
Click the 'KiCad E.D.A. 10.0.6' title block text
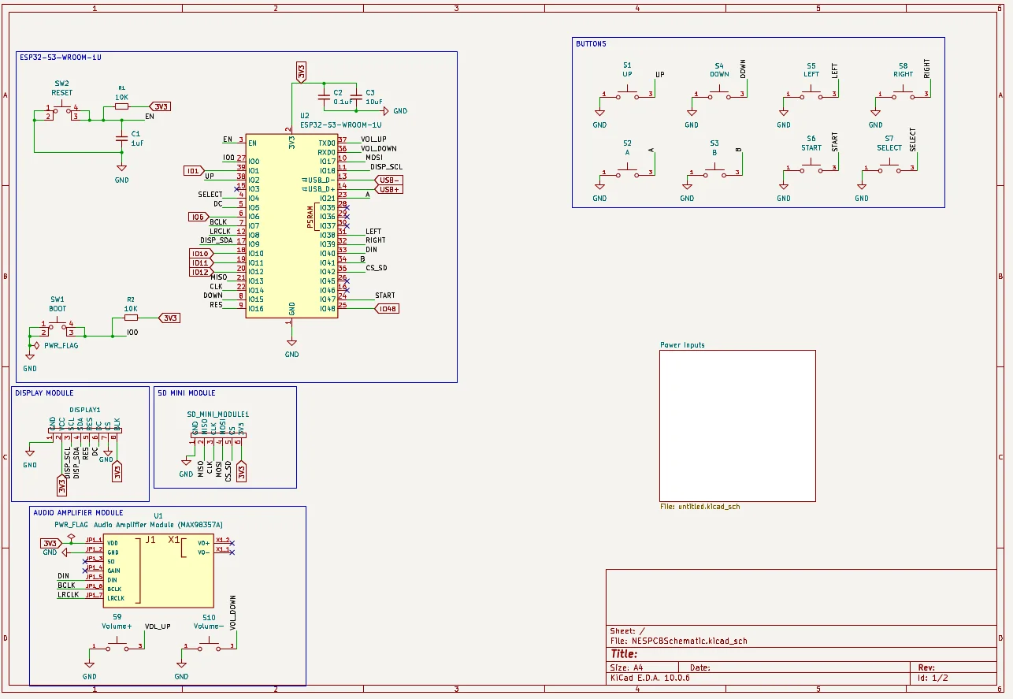pyautogui.click(x=650, y=678)
